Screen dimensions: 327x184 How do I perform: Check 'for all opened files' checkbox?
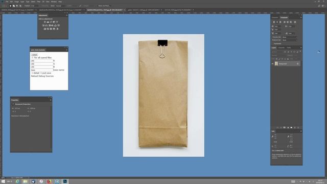coord(32,58)
